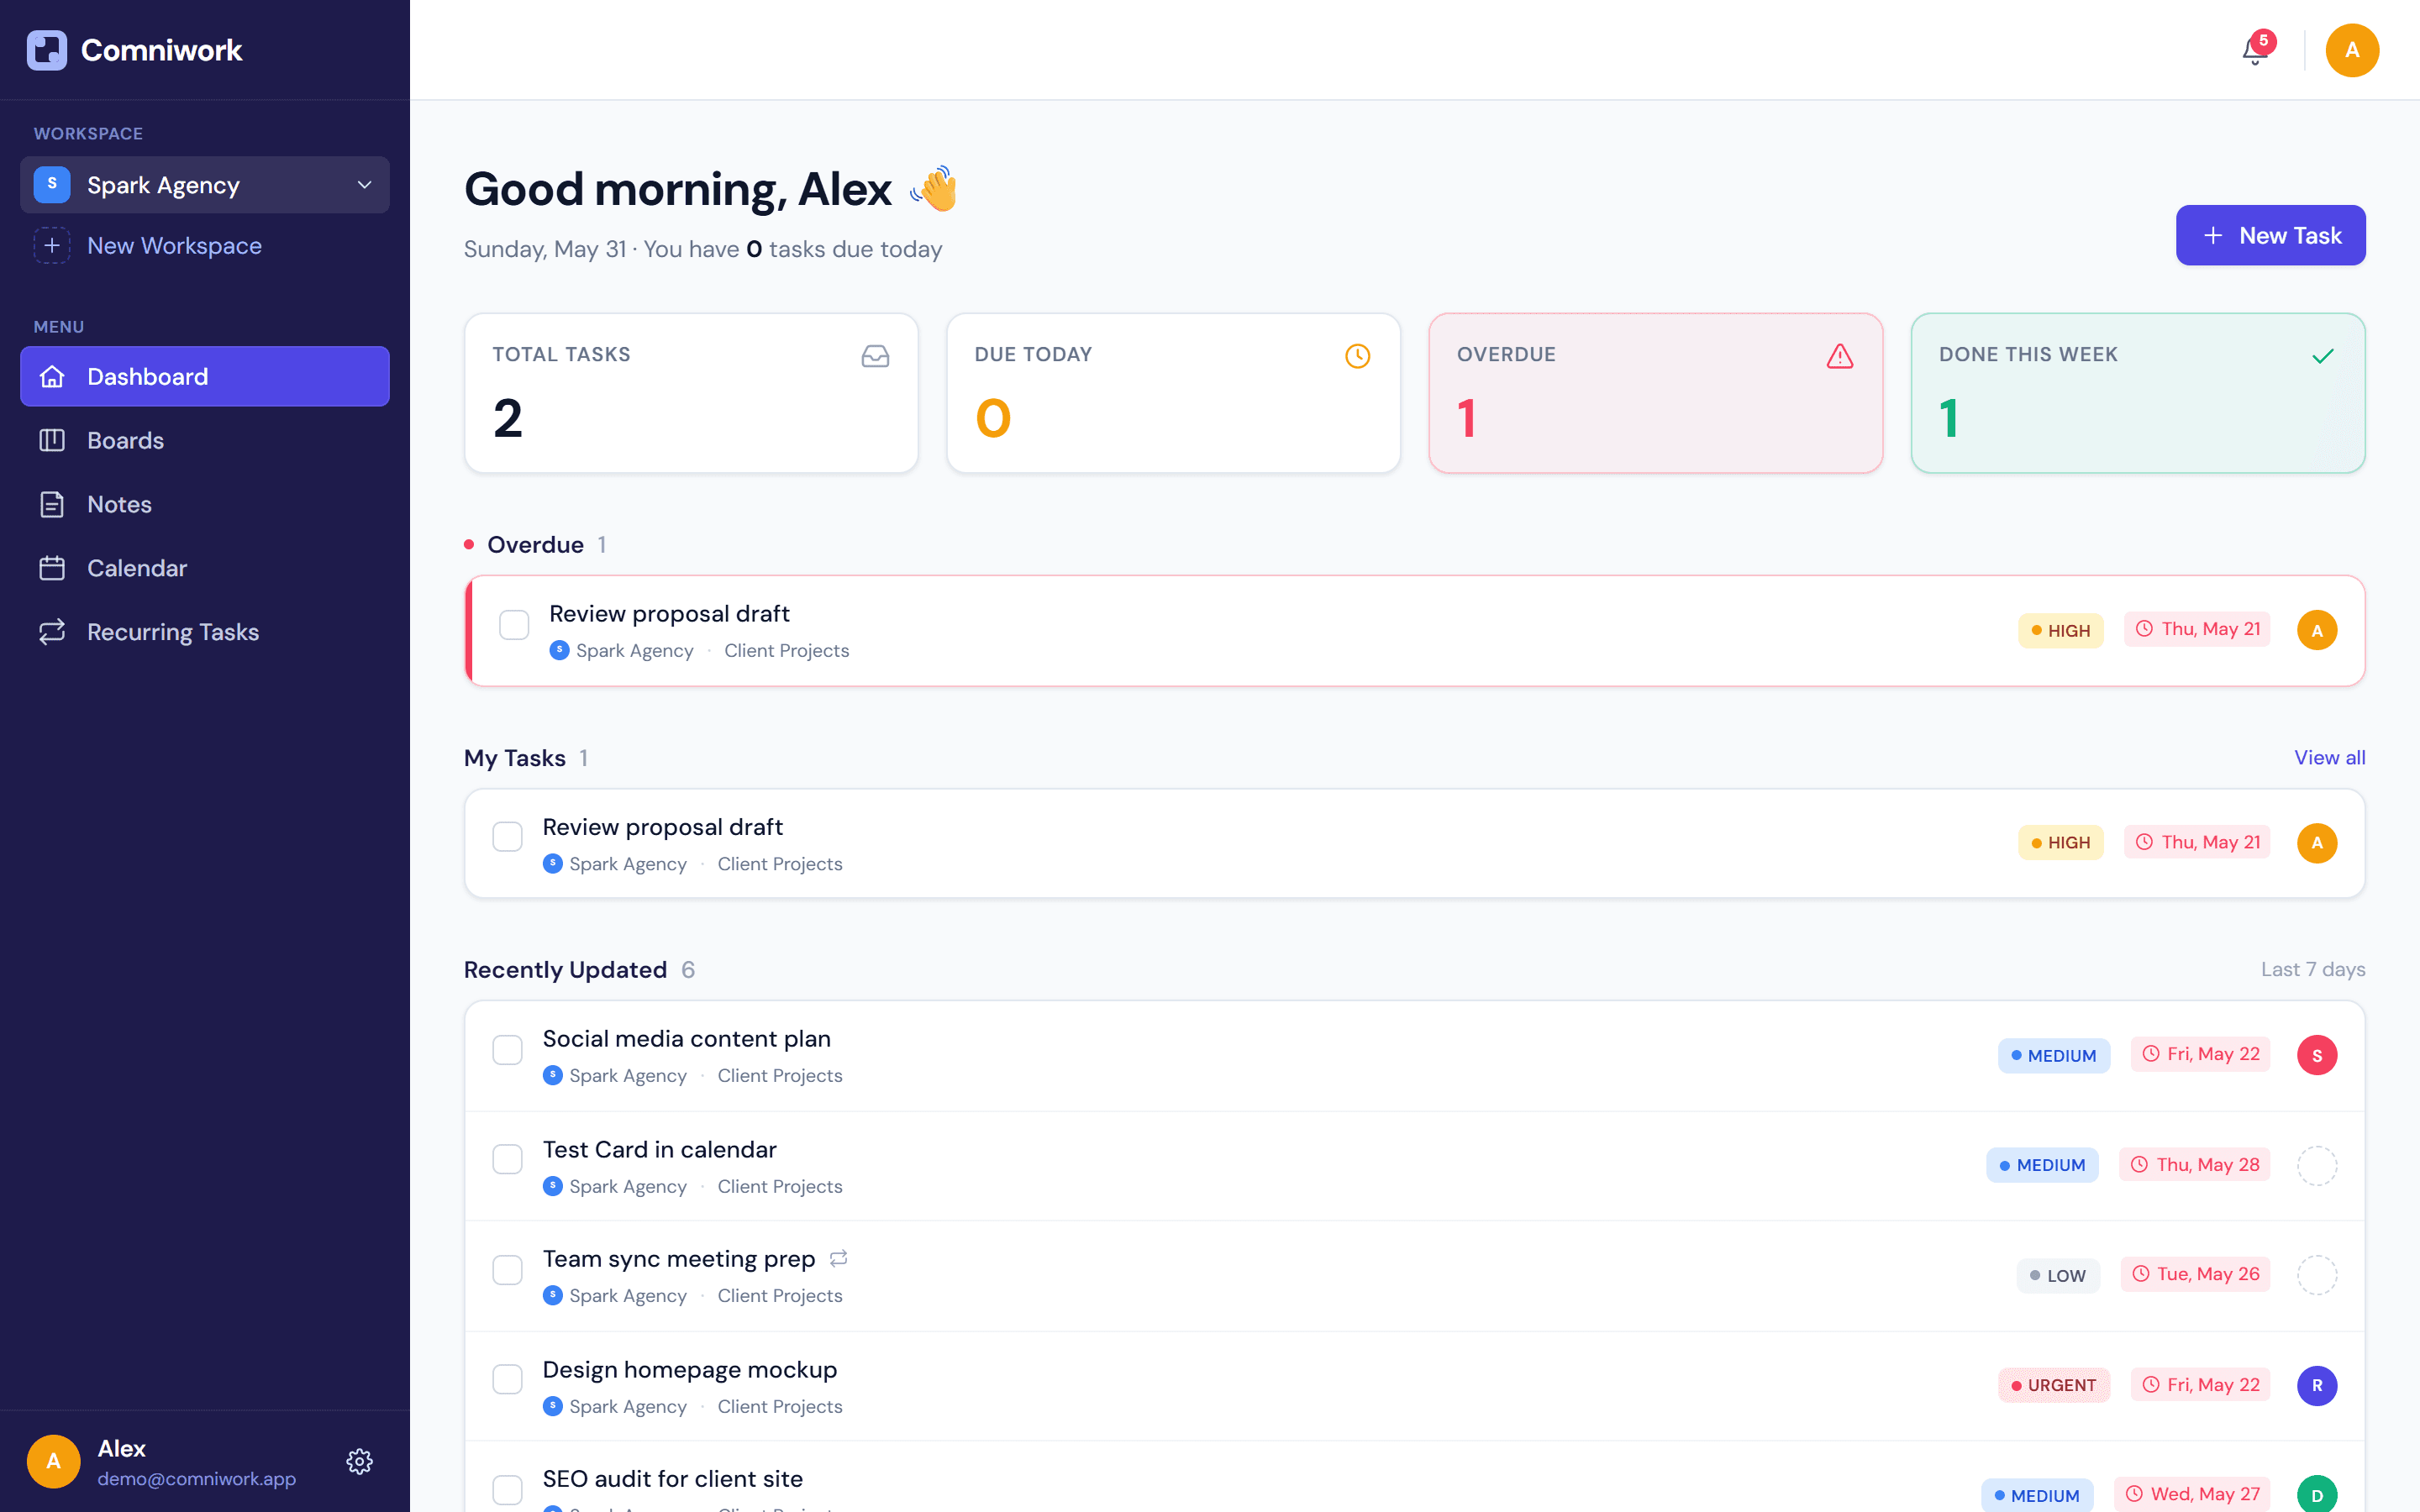The image size is (2420, 1512).
Task: Click the Calendar icon in sidebar
Action: (52, 568)
